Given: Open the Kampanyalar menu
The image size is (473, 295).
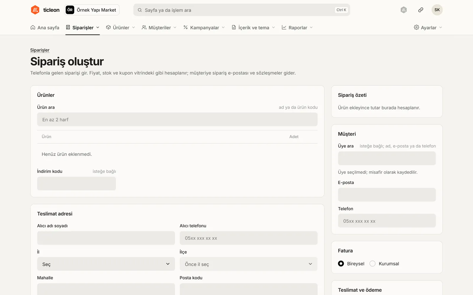Looking at the screenshot, I should pyautogui.click(x=204, y=27).
